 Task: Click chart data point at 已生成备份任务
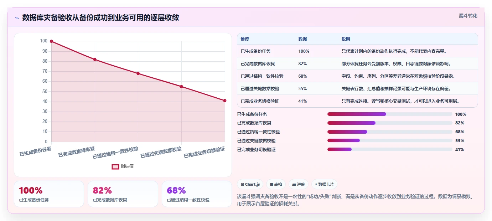[x=51, y=41]
